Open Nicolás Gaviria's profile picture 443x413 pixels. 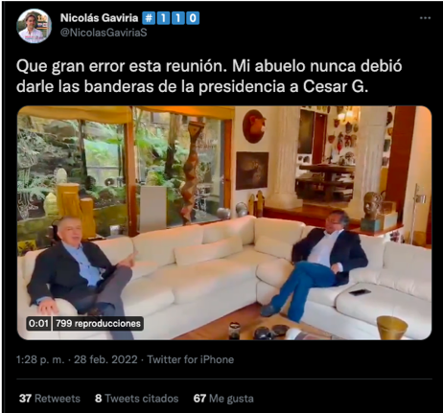(x=34, y=26)
